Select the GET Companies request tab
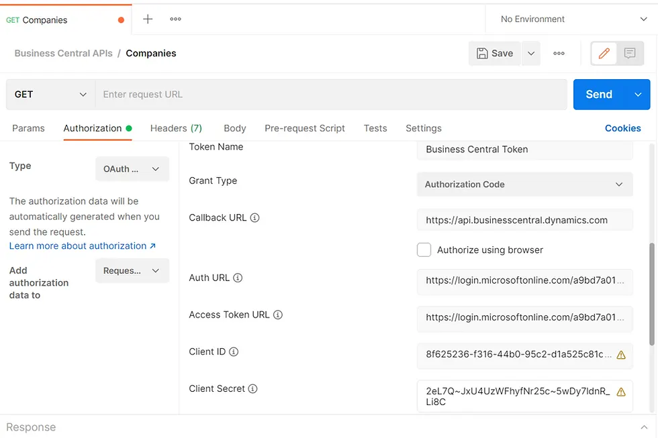The width and height of the screenshot is (658, 438). point(66,19)
